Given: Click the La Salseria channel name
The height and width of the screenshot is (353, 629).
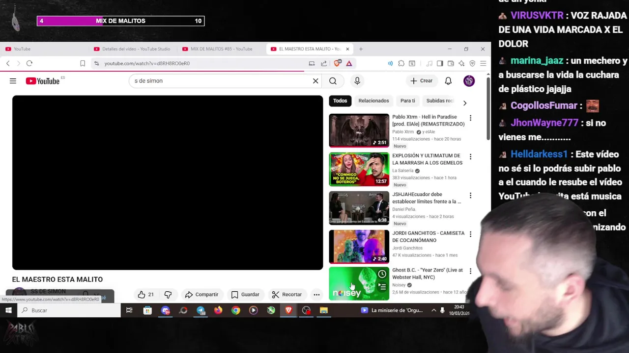Looking at the screenshot, I should coord(403,171).
